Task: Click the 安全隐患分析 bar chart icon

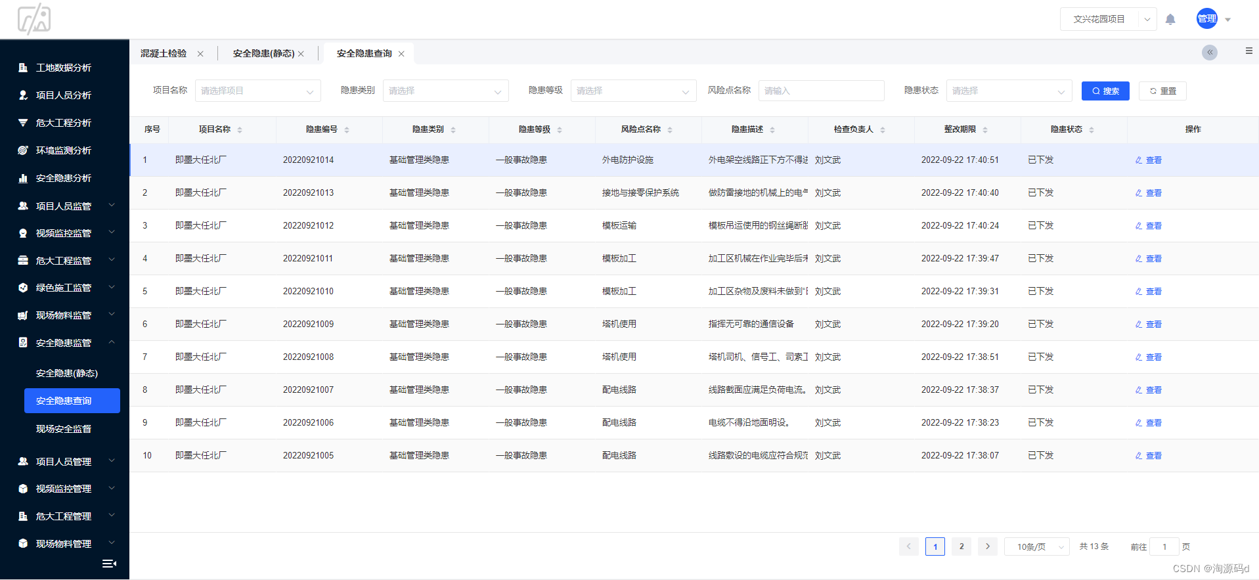Action: click(x=23, y=178)
